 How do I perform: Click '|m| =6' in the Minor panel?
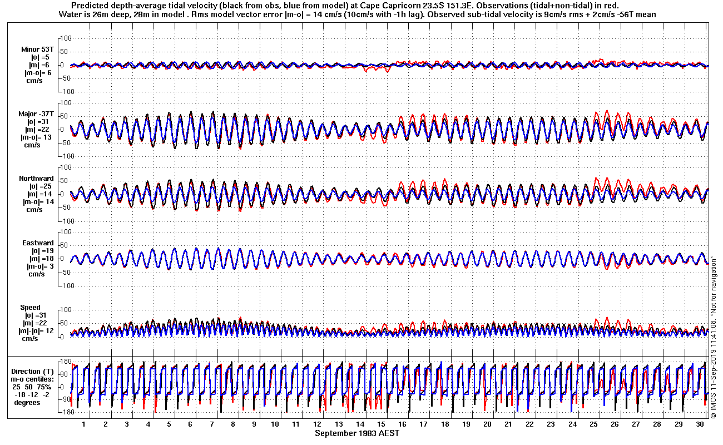(x=40, y=65)
